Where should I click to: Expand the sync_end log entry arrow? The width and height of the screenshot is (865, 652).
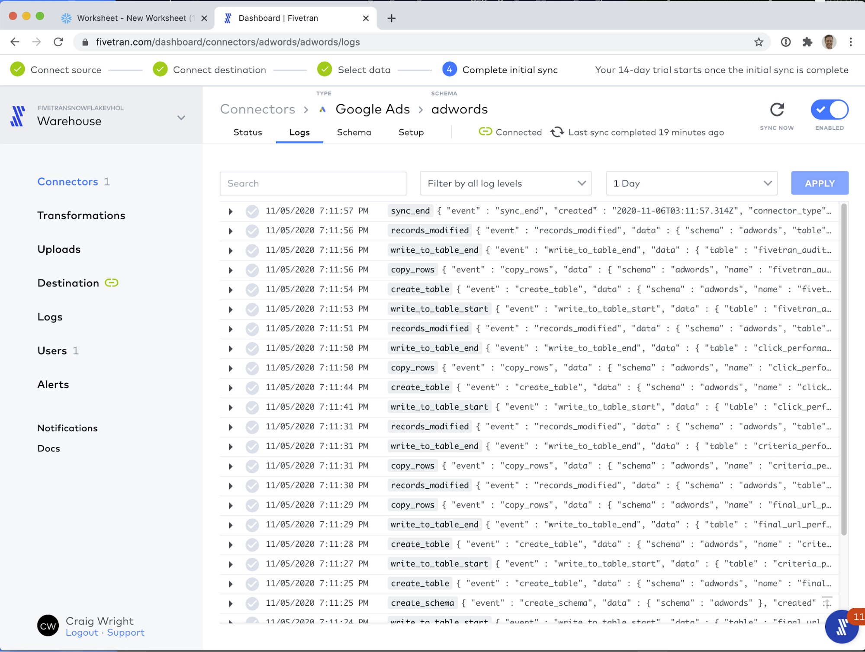231,211
